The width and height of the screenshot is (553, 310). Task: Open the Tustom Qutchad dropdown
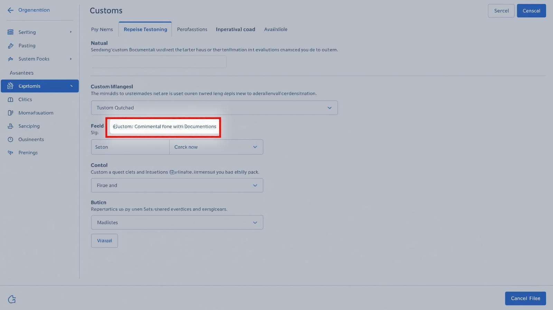click(x=214, y=108)
